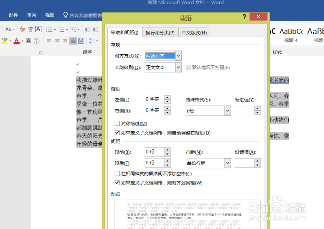Click the 设置值 input field
The height and width of the screenshot is (229, 324).
(245, 163)
